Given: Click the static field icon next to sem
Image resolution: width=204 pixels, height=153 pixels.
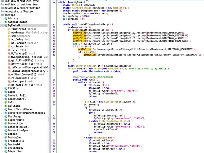Looking at the screenshot, I should (9, 37).
